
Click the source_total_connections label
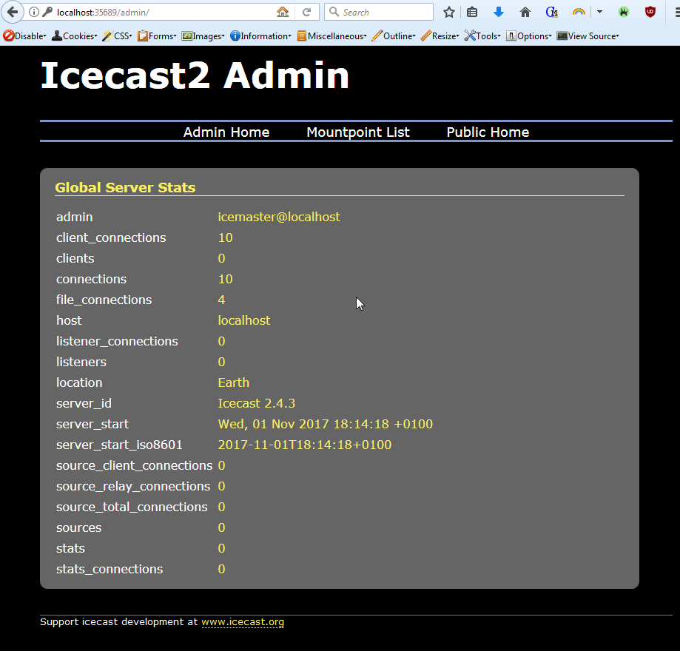132,507
